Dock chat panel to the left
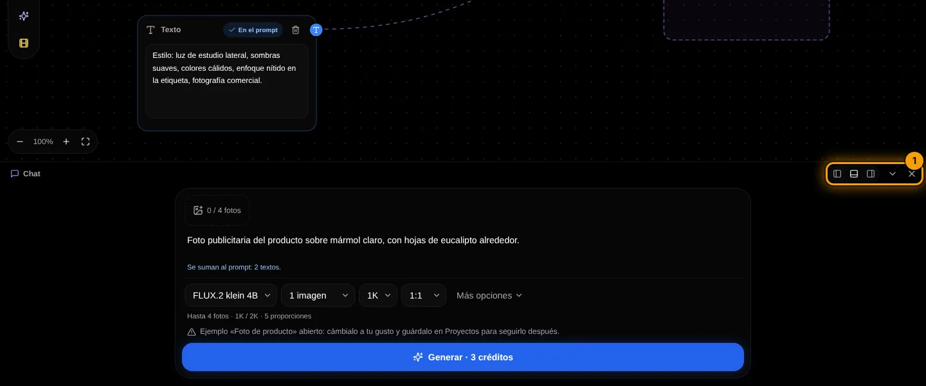Image resolution: width=926 pixels, height=386 pixels. (837, 174)
